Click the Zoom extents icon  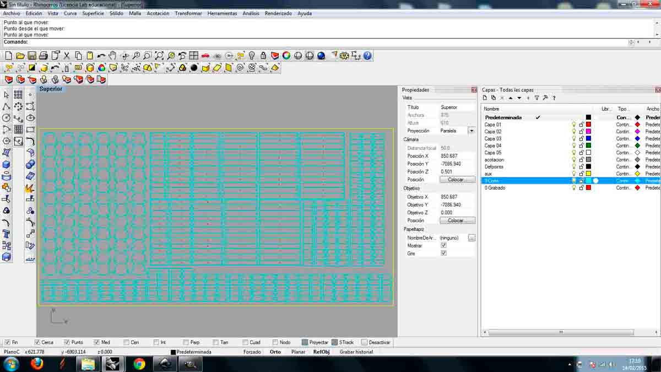159,56
